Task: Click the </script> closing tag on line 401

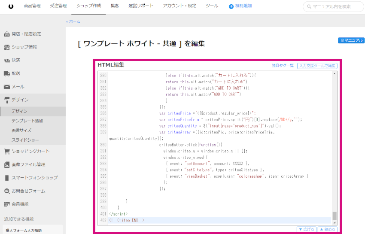Action: click(118, 214)
